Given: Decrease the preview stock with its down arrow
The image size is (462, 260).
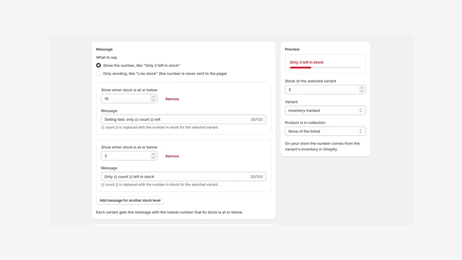Looking at the screenshot, I should 362,92.
